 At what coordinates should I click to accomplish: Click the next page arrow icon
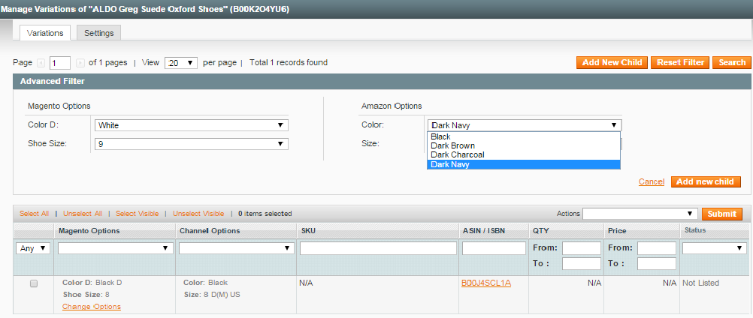[80, 63]
